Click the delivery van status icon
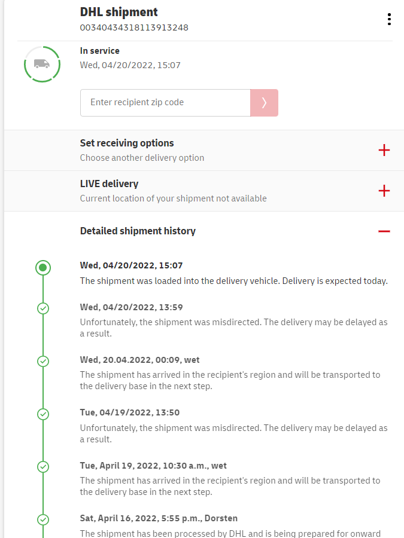The height and width of the screenshot is (538, 404). 42,63
